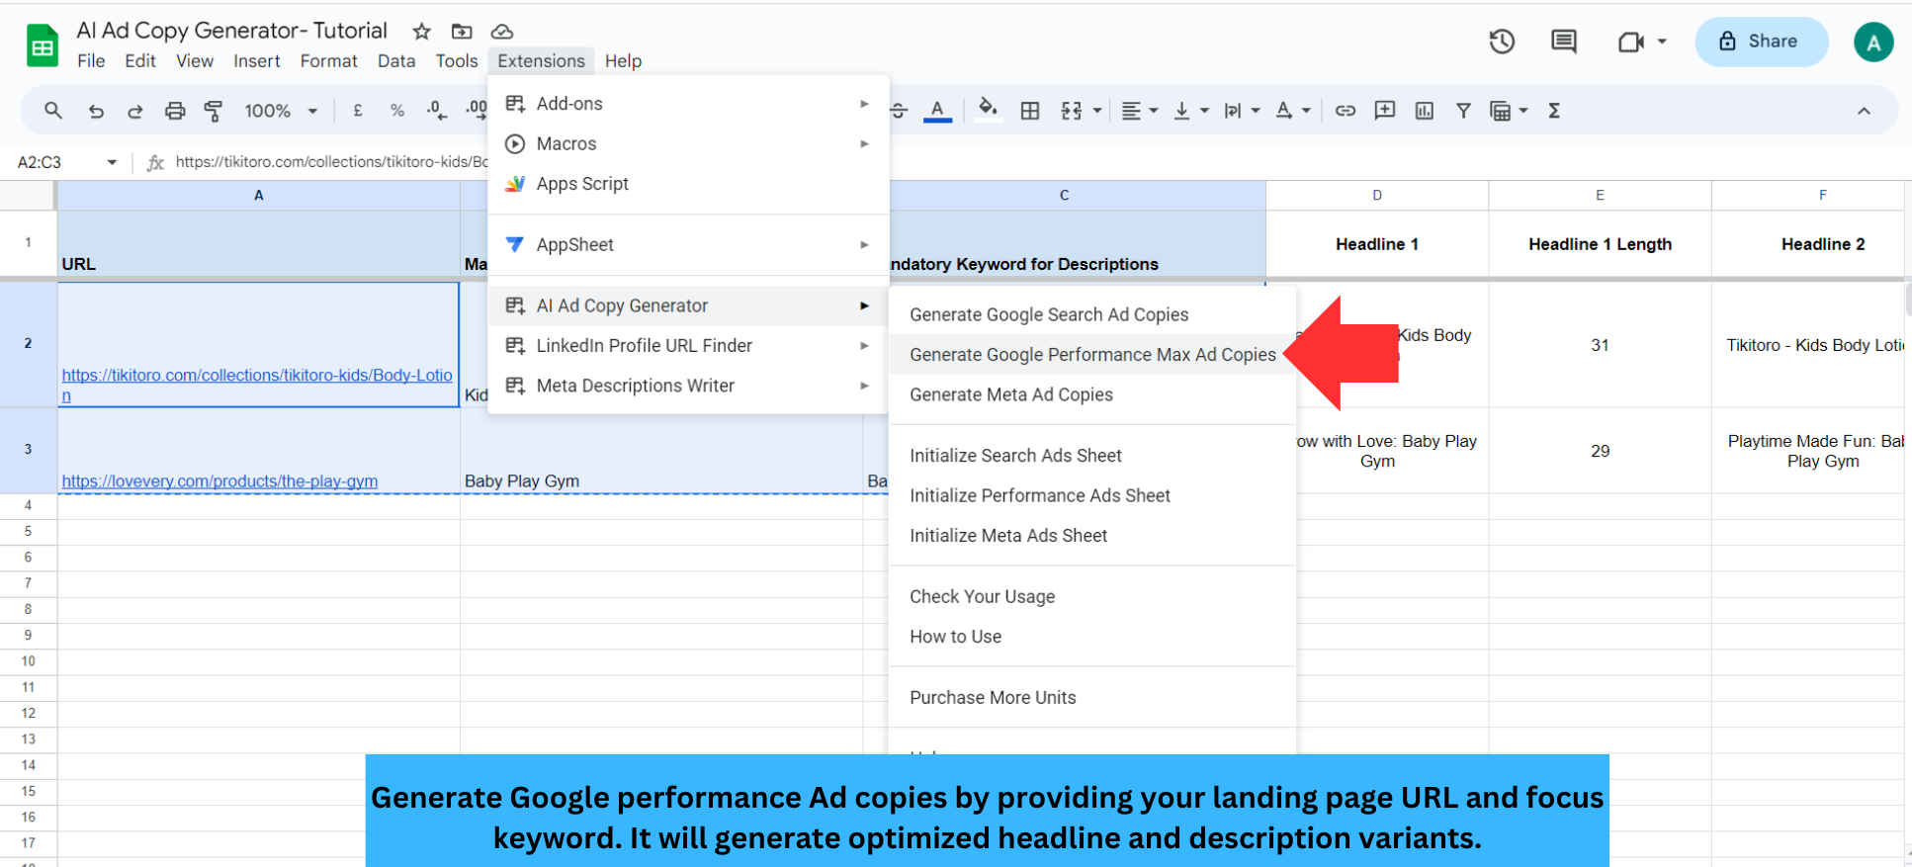Open LinkedIn Profile URL Finder submenu
Image resolution: width=1912 pixels, height=867 pixels.
pyautogui.click(x=689, y=346)
